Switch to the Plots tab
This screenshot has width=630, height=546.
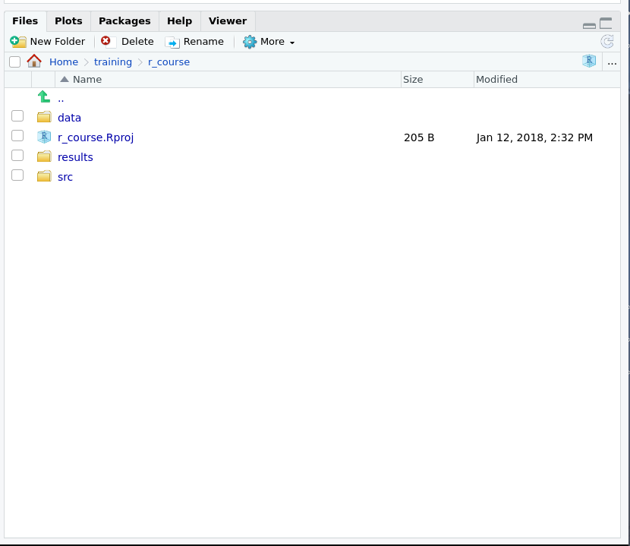(x=68, y=21)
